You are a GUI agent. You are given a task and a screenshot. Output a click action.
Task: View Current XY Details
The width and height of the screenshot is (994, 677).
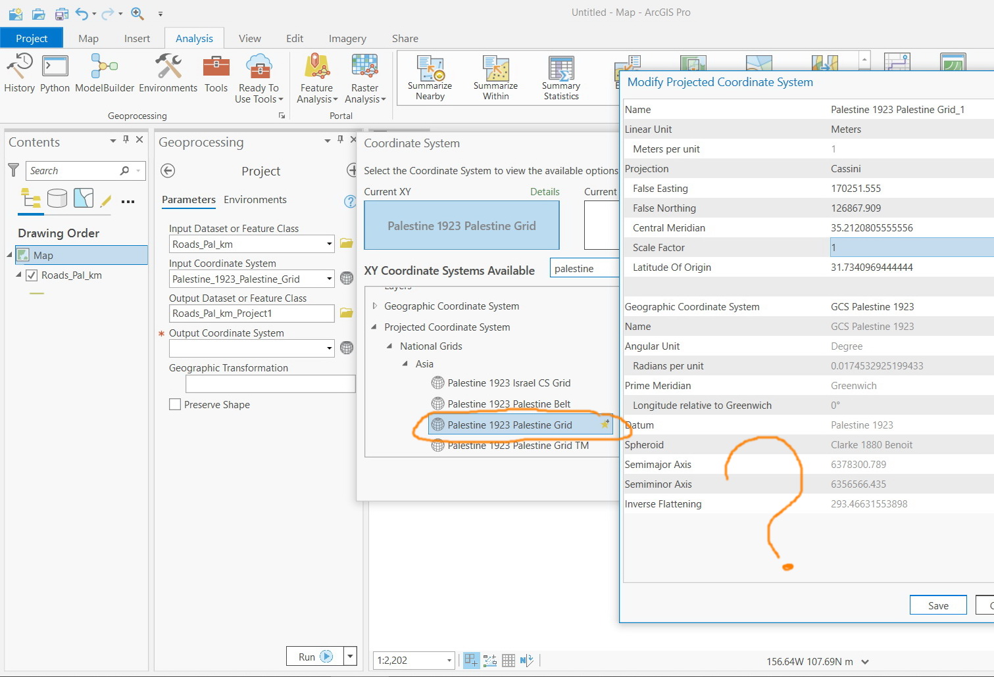(x=545, y=192)
